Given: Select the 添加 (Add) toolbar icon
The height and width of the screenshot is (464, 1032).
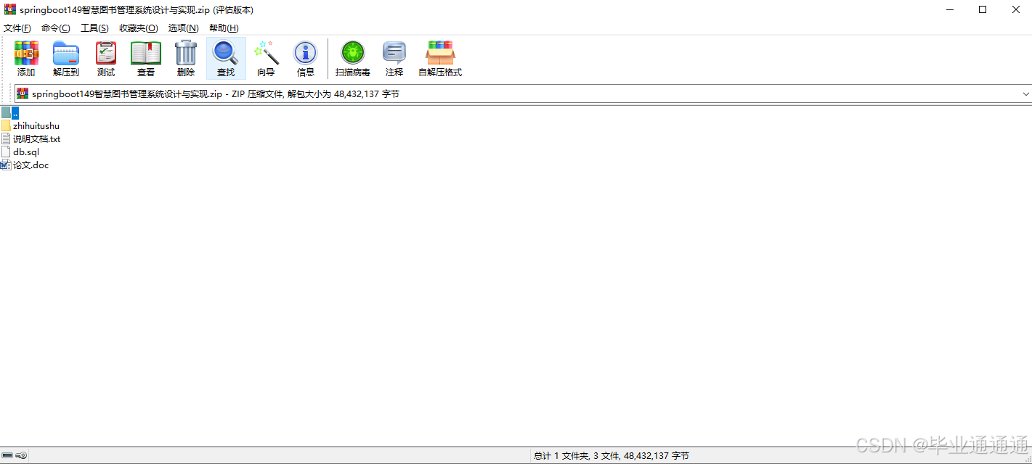Looking at the screenshot, I should 26,58.
